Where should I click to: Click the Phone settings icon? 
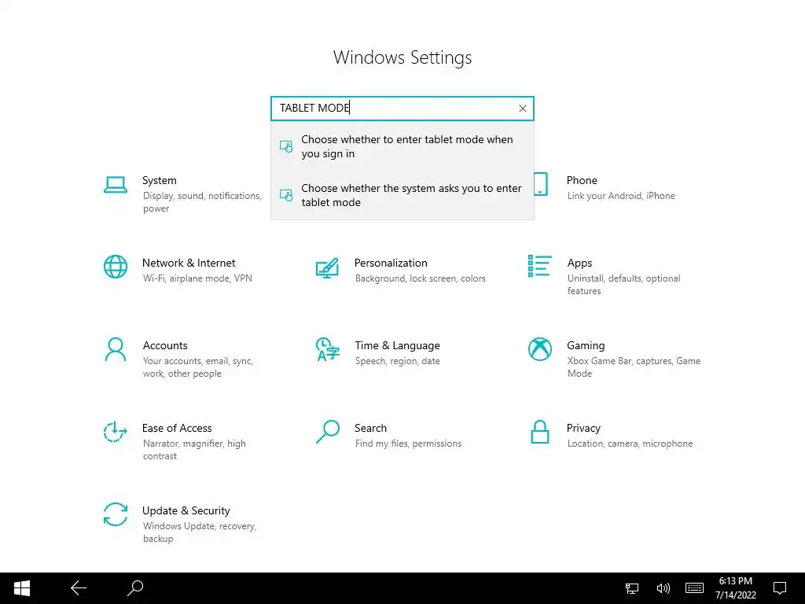click(540, 184)
